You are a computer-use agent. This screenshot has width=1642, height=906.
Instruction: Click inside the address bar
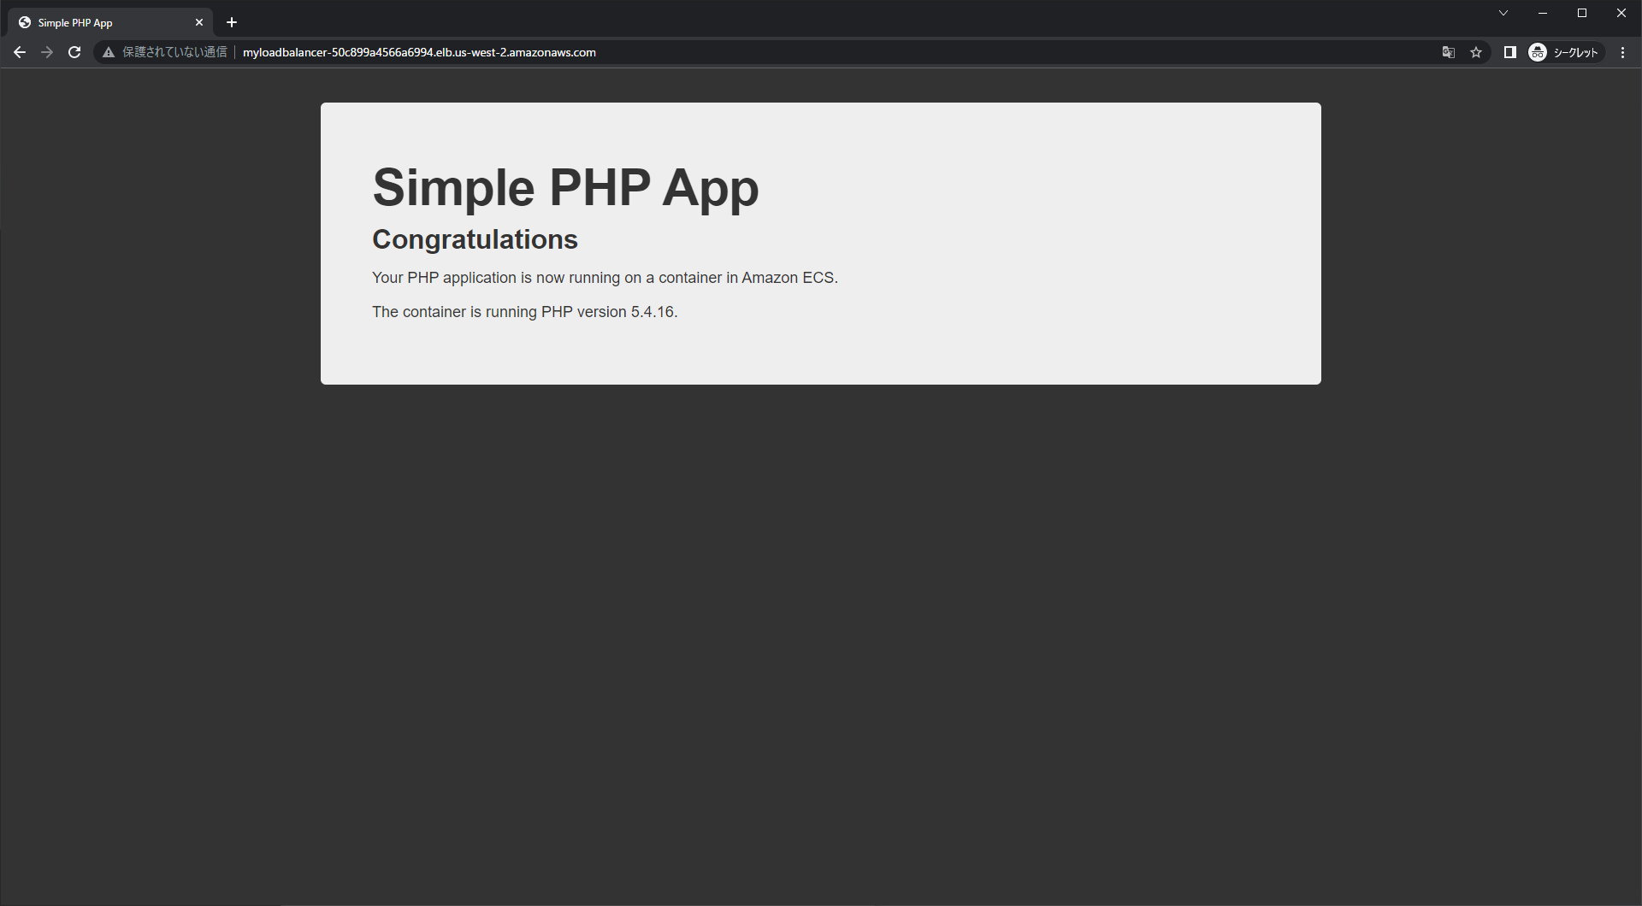pos(770,52)
